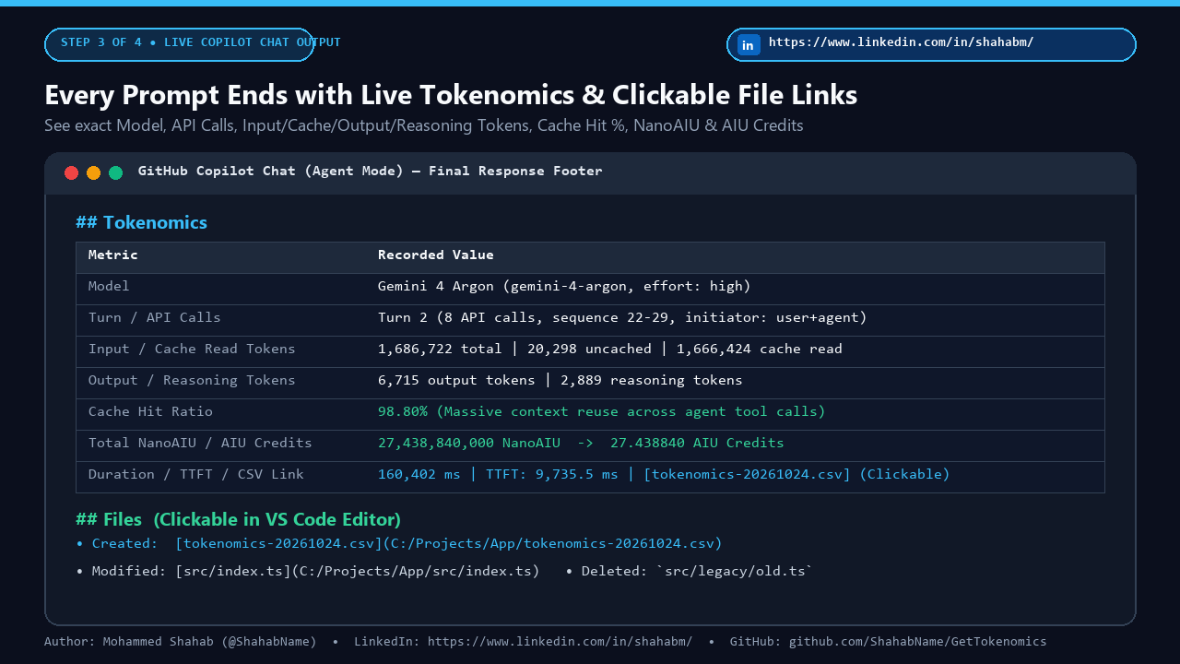1180x664 pixels.
Task: Click the '98.80%' cache hit value
Action: click(403, 411)
